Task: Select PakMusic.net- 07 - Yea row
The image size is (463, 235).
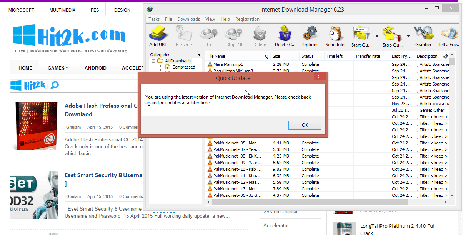Action: (x=327, y=149)
